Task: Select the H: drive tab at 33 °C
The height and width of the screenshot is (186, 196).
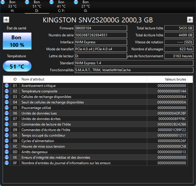Action: click(12, 6)
